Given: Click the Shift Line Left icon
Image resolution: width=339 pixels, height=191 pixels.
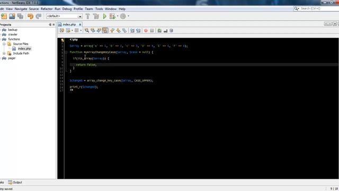Looking at the screenshot, I should point(132,31).
